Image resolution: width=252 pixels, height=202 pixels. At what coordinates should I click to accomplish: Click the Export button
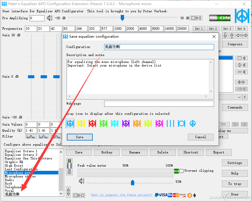(219, 153)
